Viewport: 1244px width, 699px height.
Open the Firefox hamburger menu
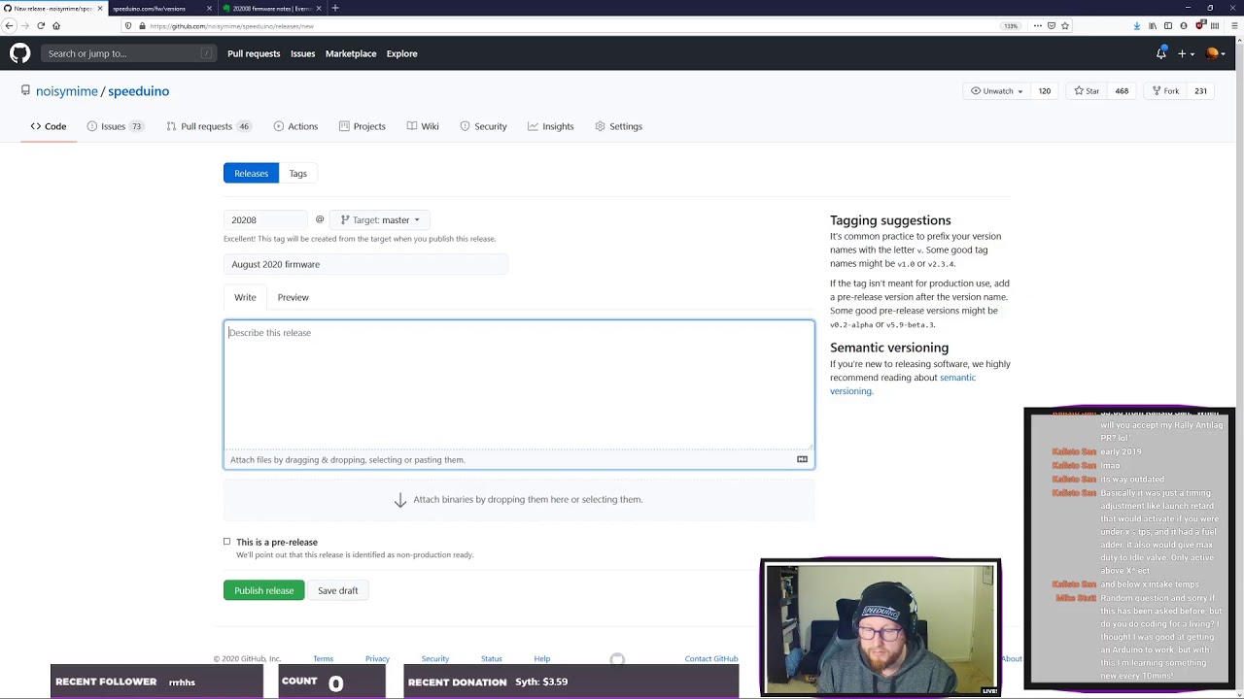(x=1235, y=26)
